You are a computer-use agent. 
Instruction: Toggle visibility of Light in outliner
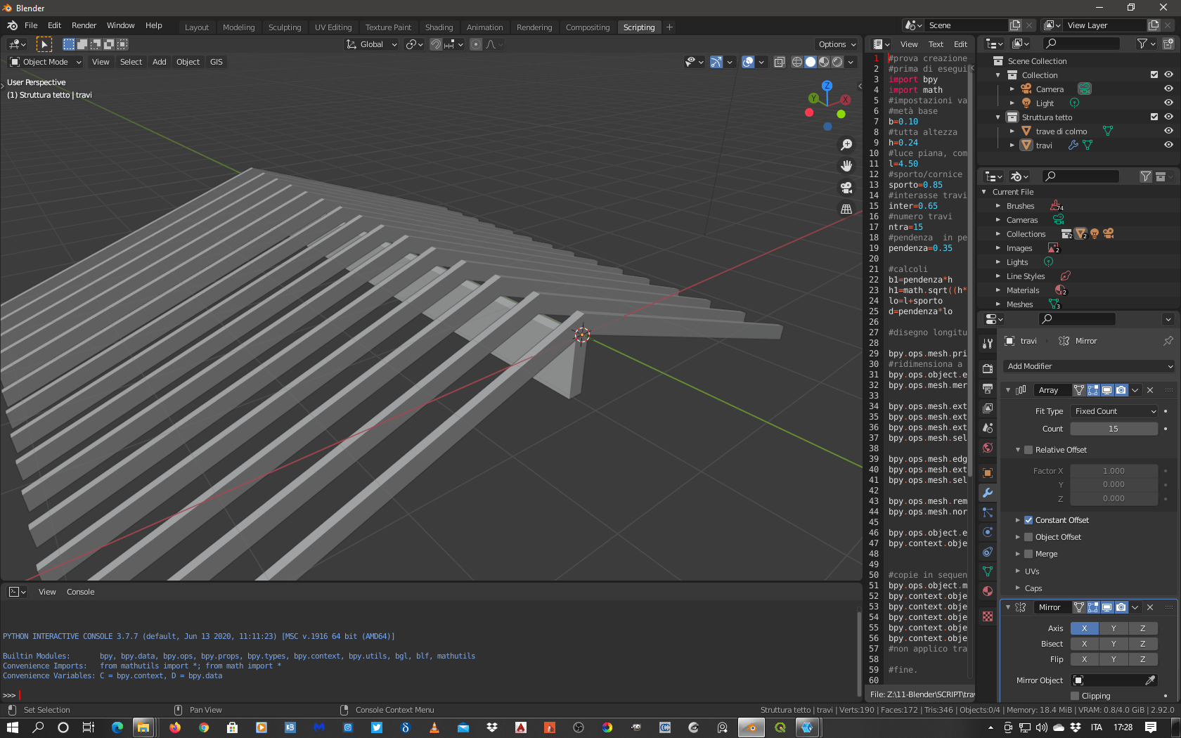pos(1168,103)
